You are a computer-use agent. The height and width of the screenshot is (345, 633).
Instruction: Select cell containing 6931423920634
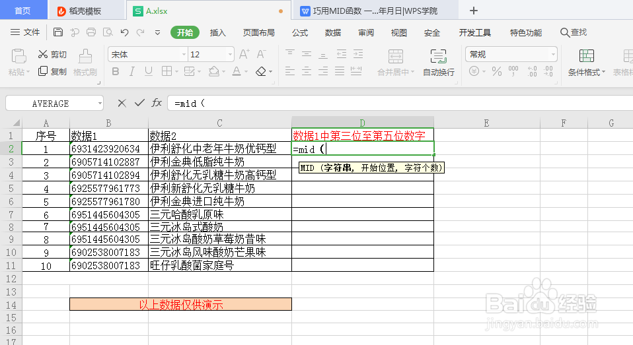coord(109,148)
